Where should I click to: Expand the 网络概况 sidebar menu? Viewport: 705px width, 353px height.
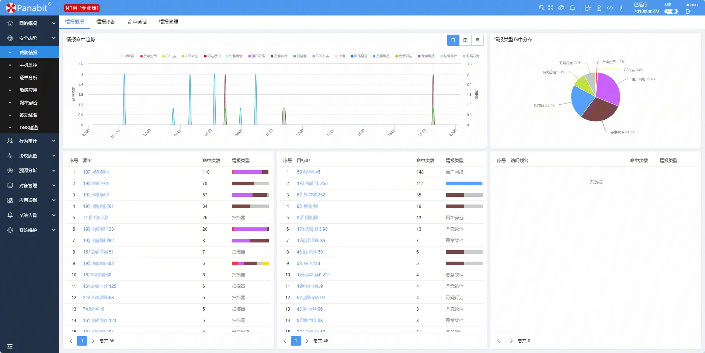coord(29,23)
